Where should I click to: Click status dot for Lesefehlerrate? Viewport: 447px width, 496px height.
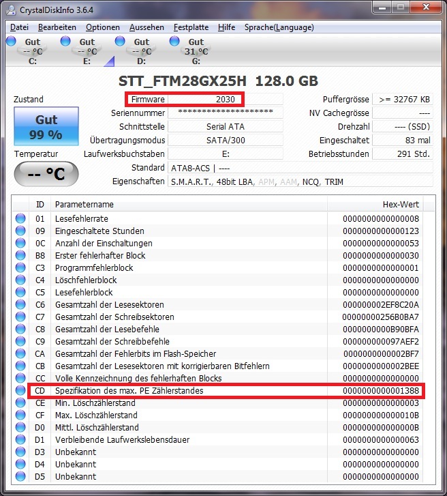pyautogui.click(x=20, y=218)
